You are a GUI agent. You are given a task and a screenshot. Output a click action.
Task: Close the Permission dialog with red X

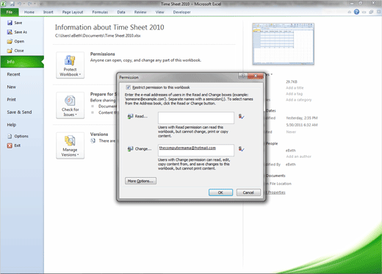pos(256,76)
